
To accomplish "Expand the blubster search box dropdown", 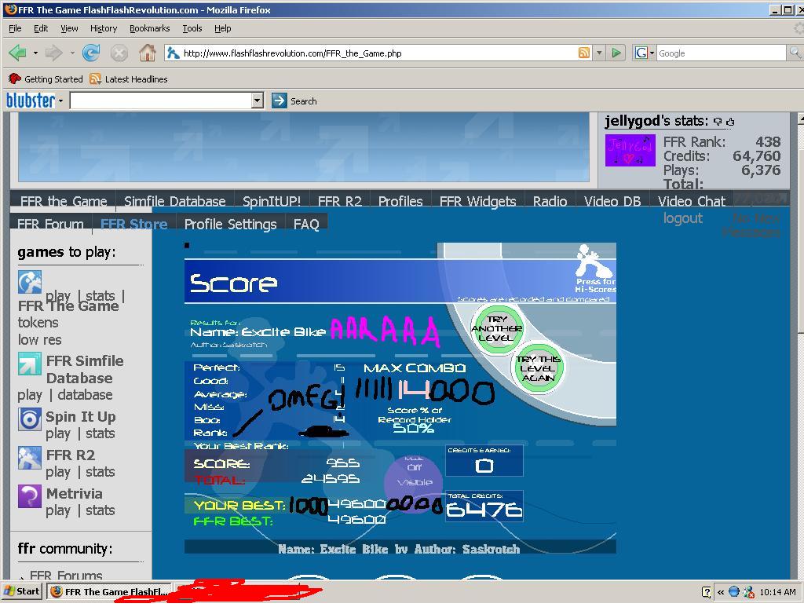I will point(258,101).
